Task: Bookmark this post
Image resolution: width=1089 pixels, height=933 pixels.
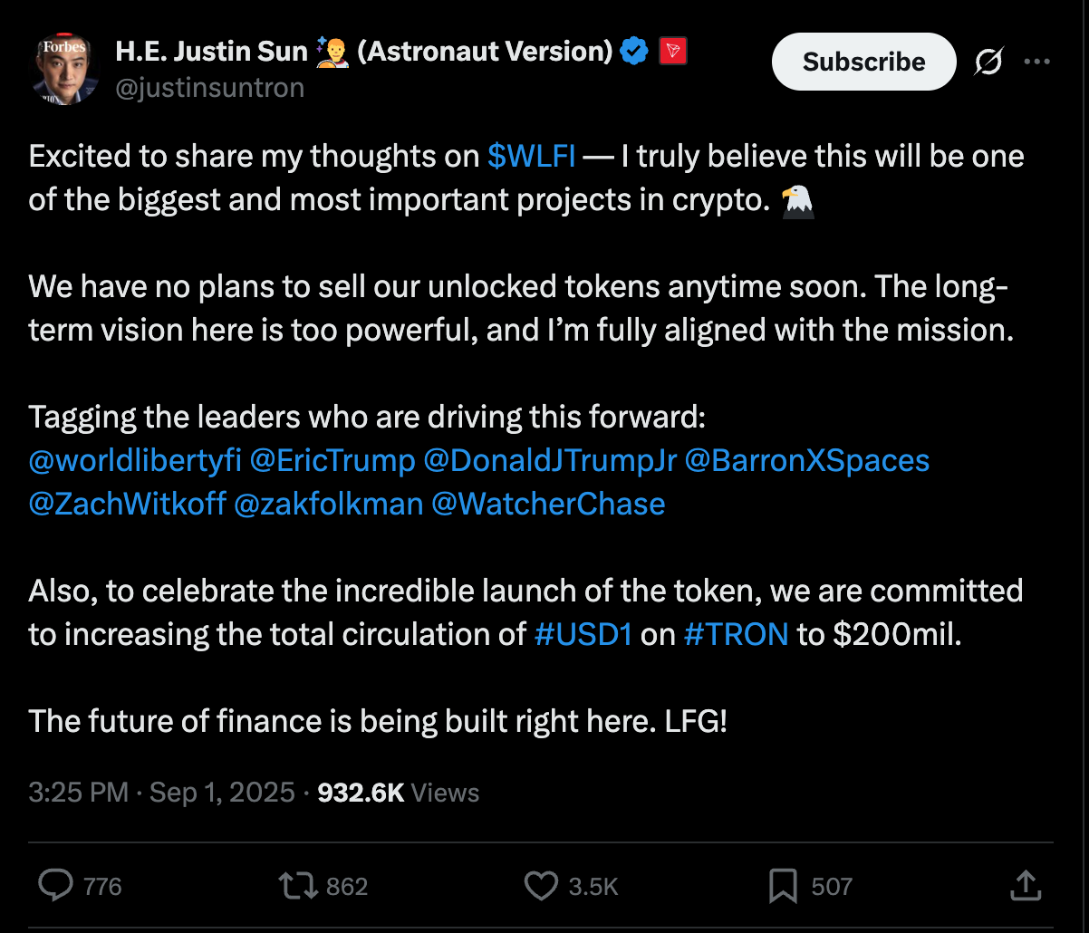Action: pos(783,886)
